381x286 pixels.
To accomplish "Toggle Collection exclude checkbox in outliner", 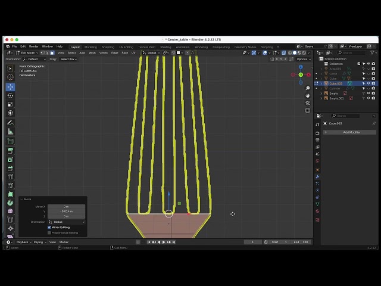I will [359, 64].
